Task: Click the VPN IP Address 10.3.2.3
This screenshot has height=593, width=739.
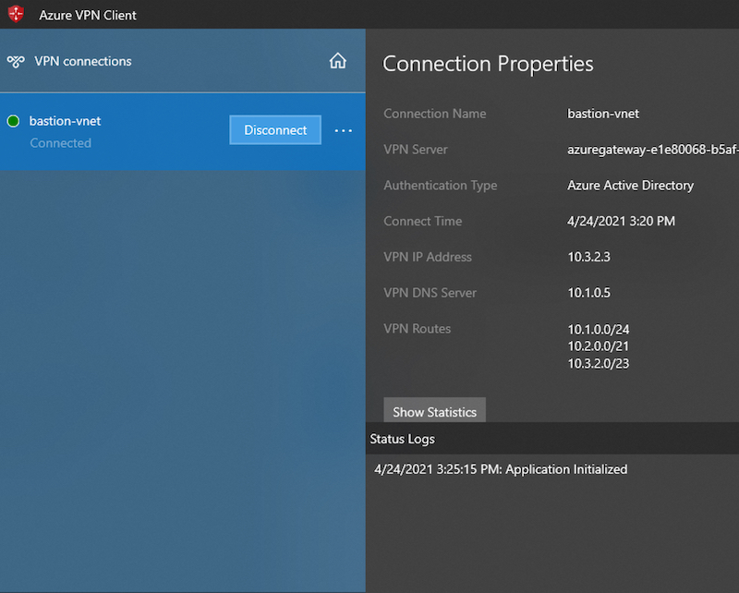Action: click(x=588, y=257)
